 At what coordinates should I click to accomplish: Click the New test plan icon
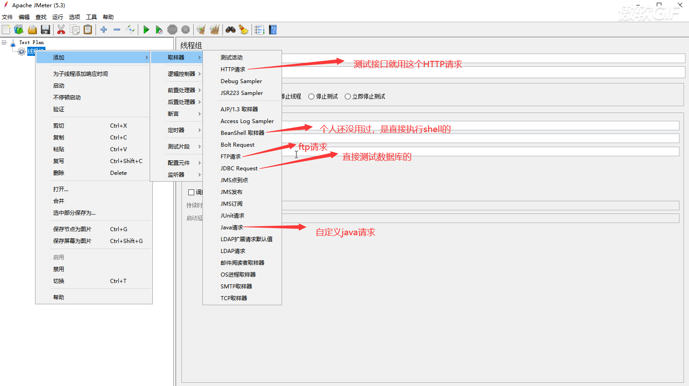[6, 30]
